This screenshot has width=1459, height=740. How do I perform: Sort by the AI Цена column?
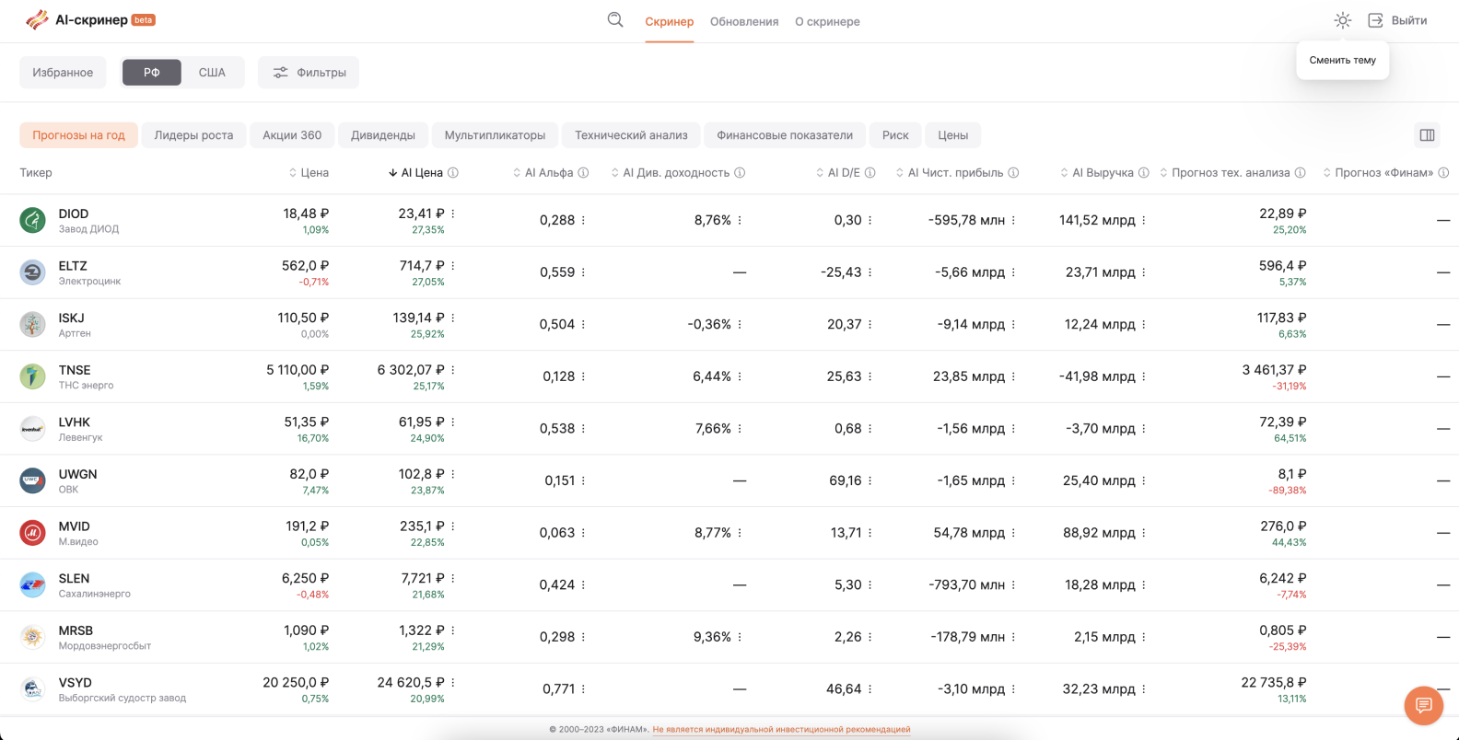pos(415,173)
